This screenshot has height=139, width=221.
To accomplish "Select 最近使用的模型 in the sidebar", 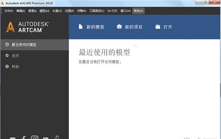I will pos(35,44).
